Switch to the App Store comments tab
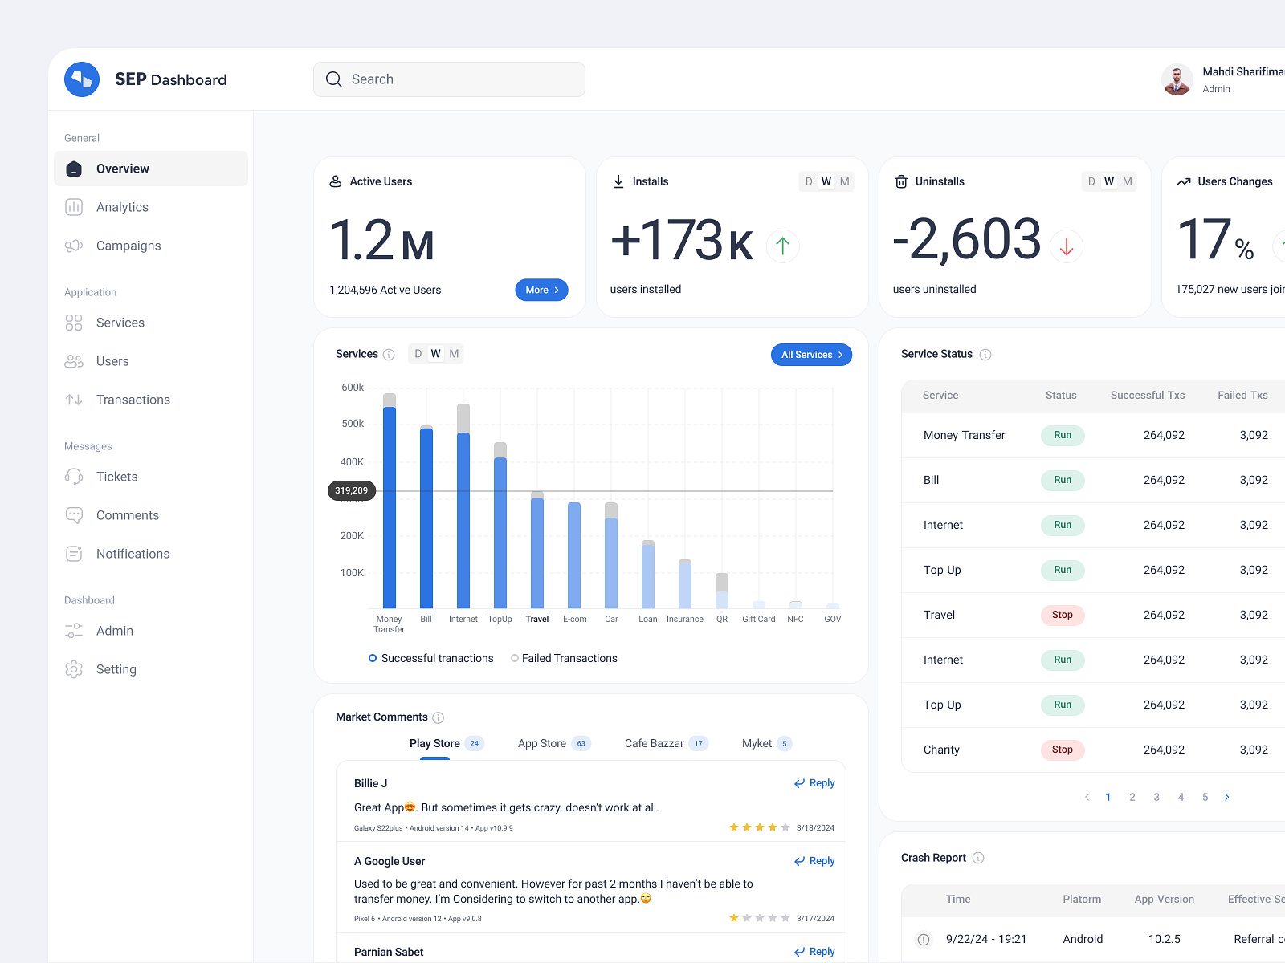The image size is (1285, 963). click(x=541, y=743)
